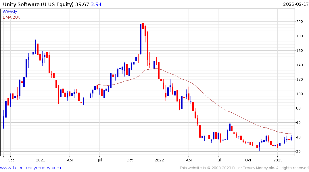Screen dimensions: 309x172
Task: Click the 140 price axis label
Action: (x=300, y=65)
